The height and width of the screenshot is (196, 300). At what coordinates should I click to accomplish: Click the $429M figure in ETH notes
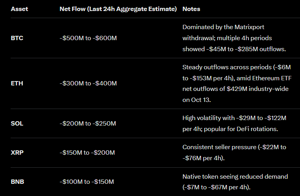click(x=234, y=89)
